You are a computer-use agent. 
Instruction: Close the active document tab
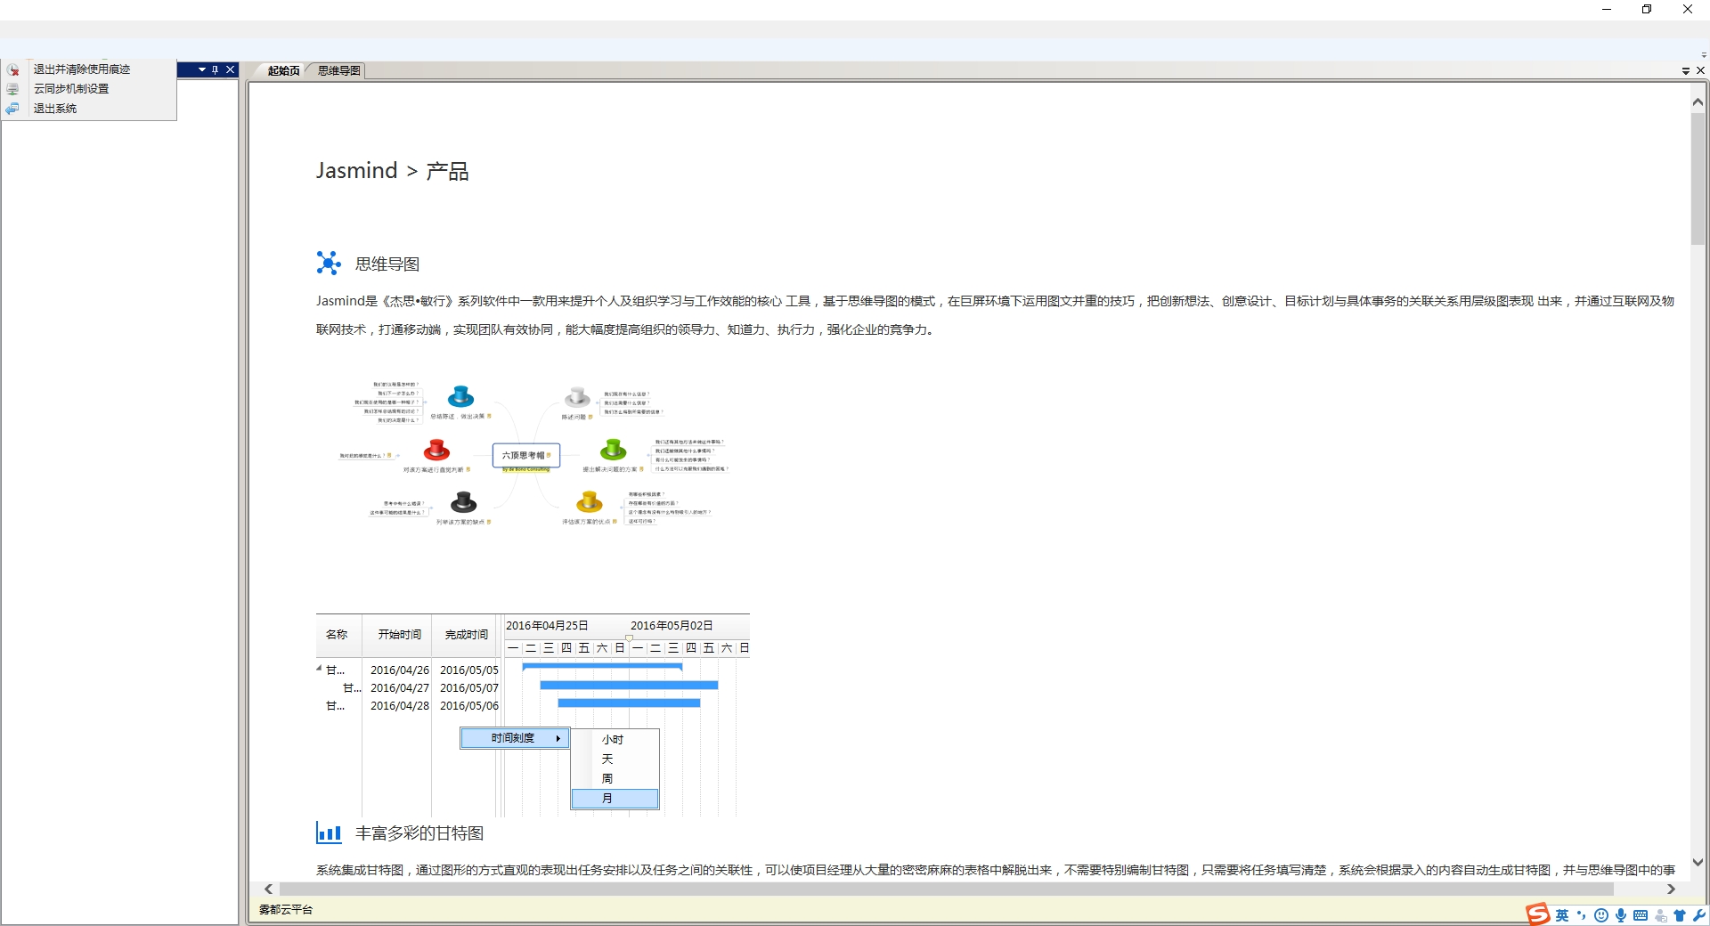point(1700,70)
